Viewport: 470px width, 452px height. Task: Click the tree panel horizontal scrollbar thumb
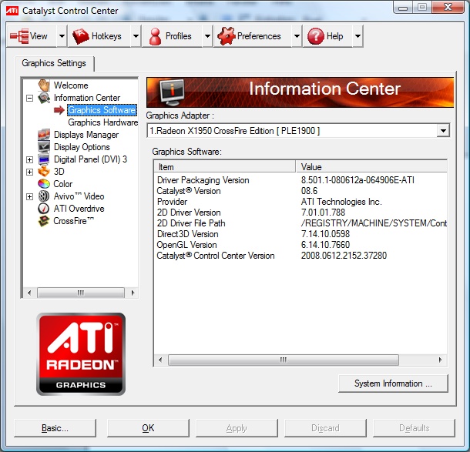tap(81, 293)
